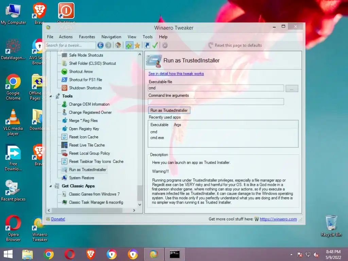Click the Home icon in Winaero toolbar
348x261 pixels.
(118, 45)
